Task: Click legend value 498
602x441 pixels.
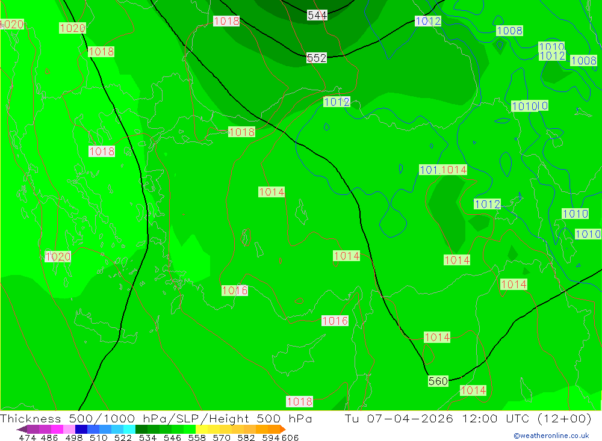Action: click(x=73, y=437)
